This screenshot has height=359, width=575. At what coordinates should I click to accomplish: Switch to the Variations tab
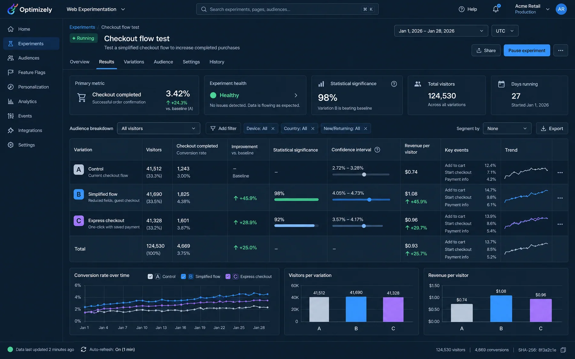(134, 62)
